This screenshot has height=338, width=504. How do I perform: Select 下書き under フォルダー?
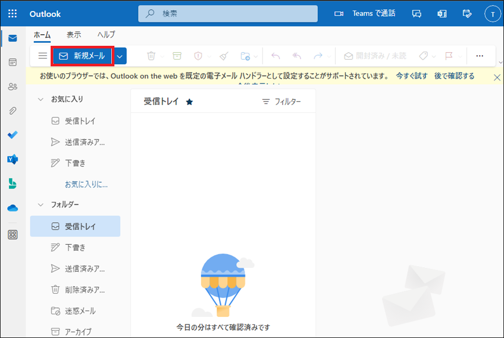point(75,247)
